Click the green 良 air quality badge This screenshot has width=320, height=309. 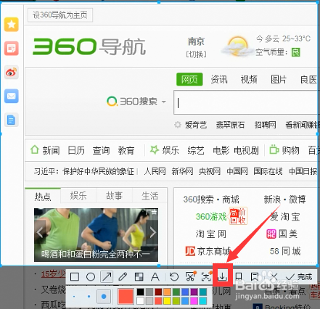click(295, 52)
